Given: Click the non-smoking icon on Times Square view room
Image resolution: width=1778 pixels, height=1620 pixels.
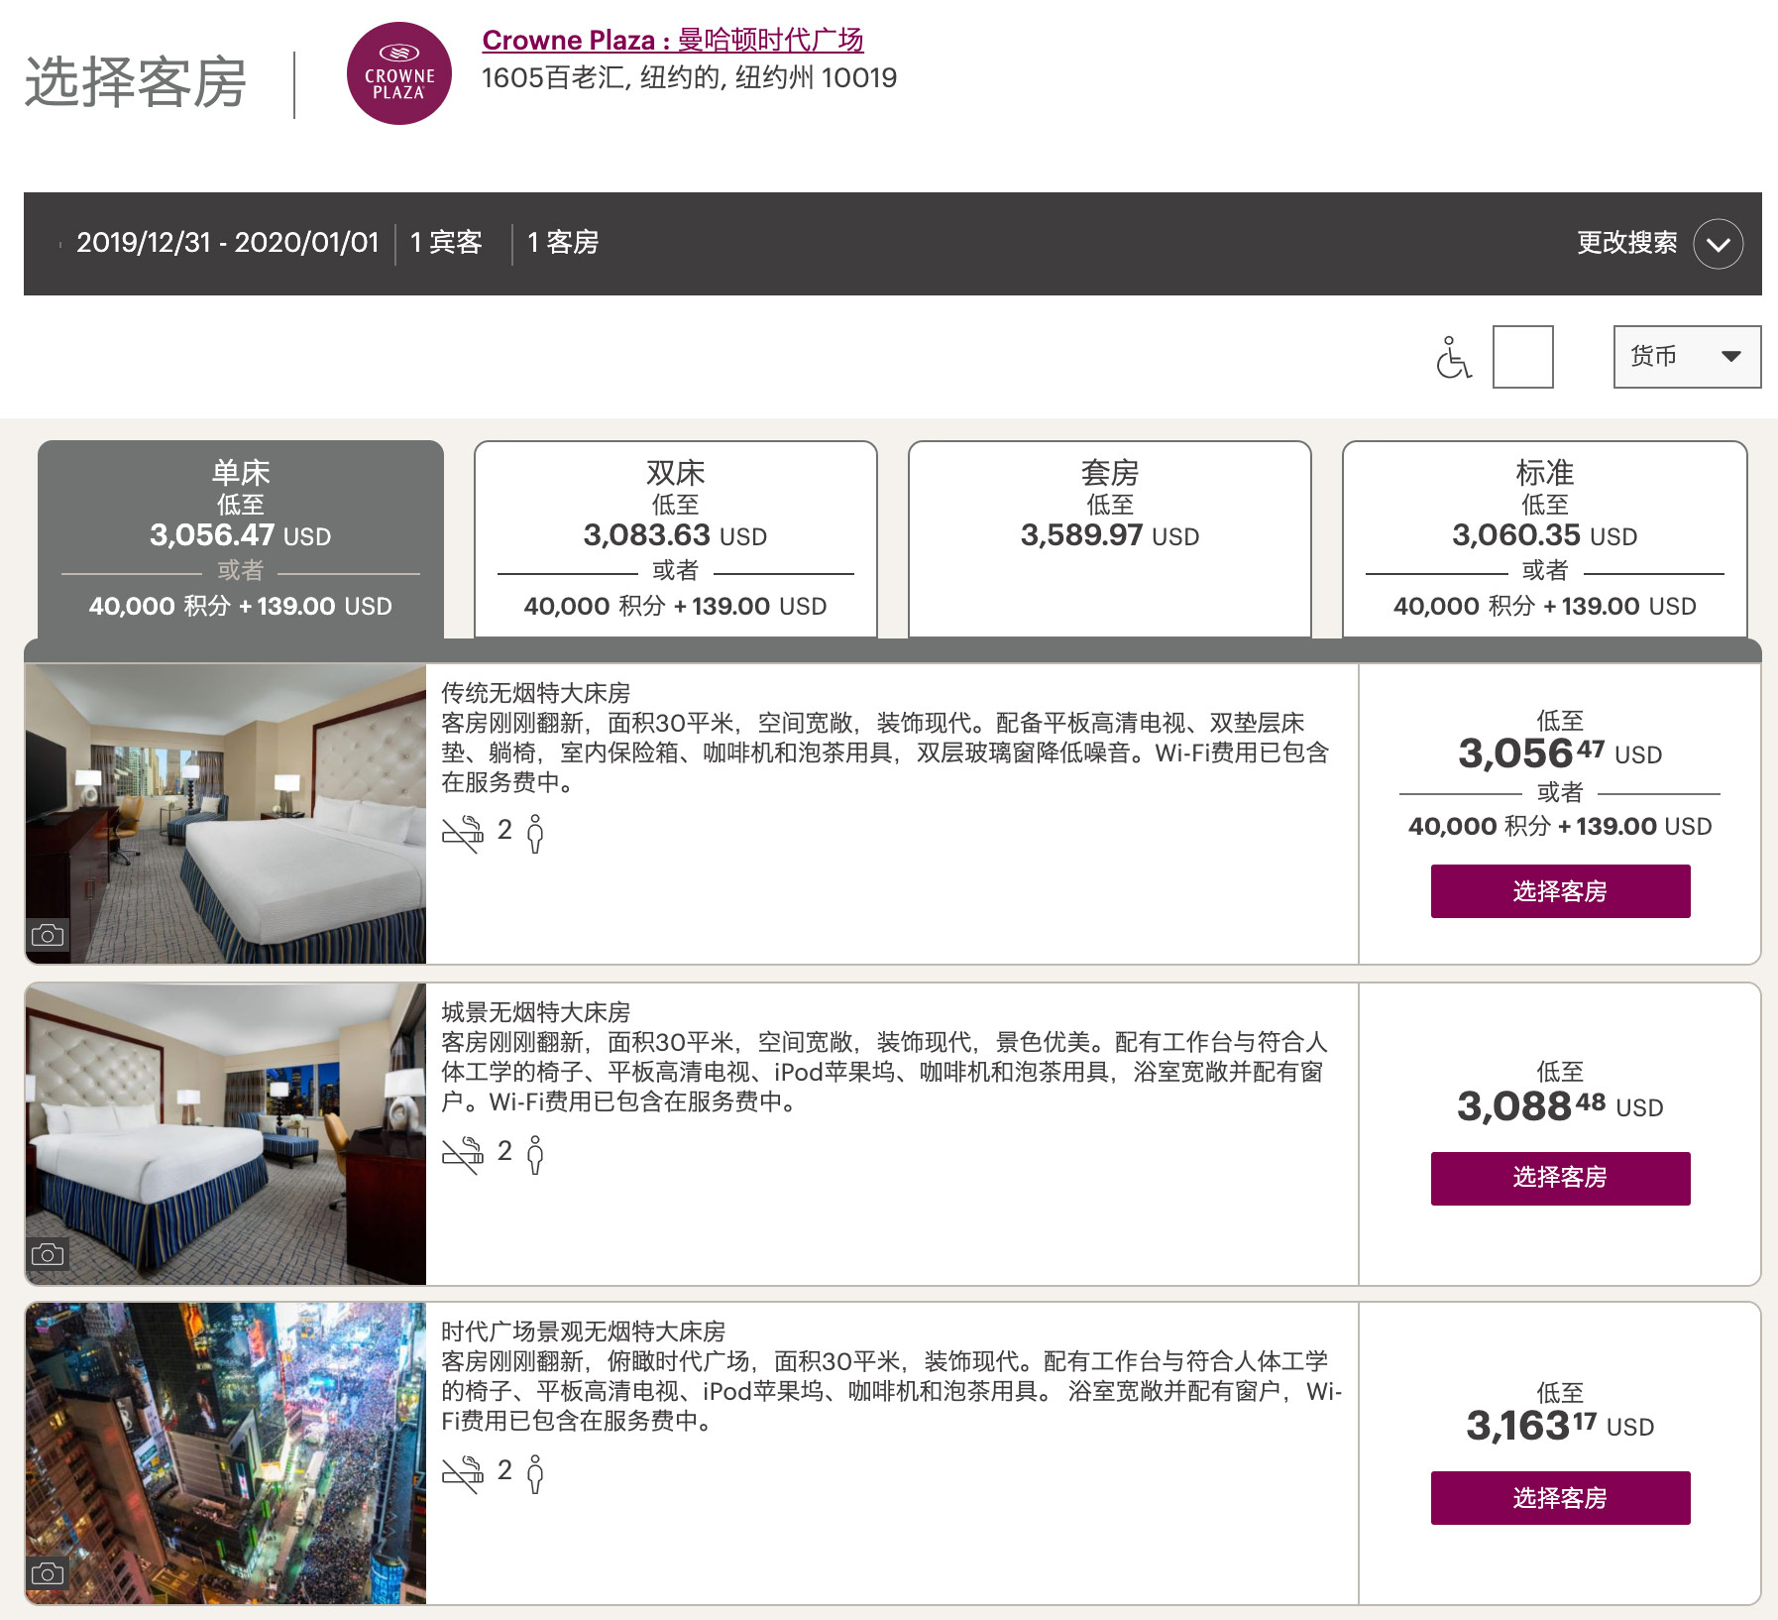Looking at the screenshot, I should (x=462, y=1474).
